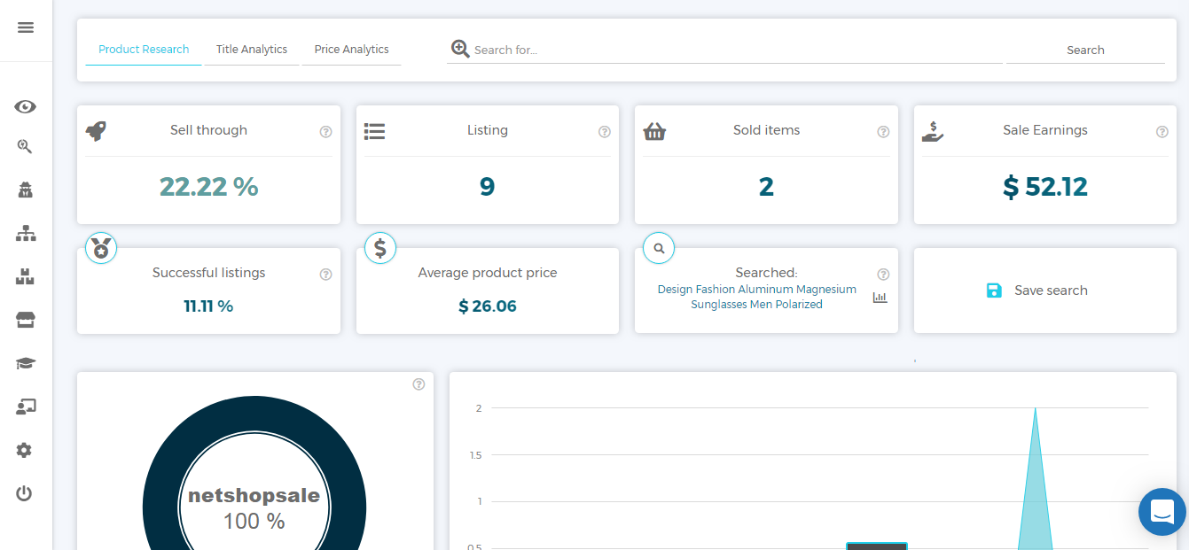
Task: Open the hamburger menu in the sidebar
Action: pos(26,27)
